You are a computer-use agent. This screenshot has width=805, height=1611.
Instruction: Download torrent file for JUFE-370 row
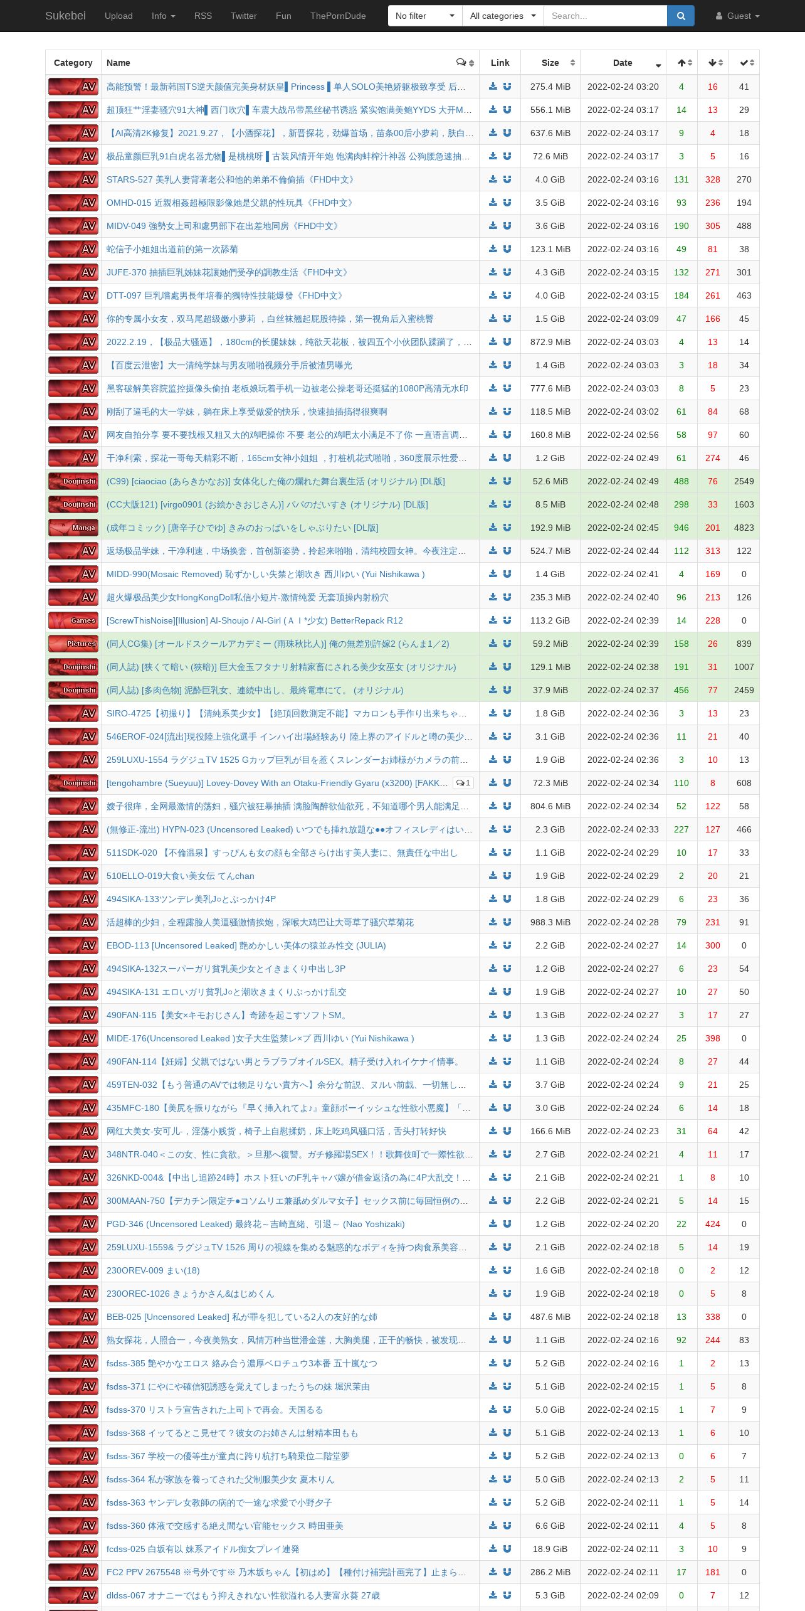pos(493,272)
